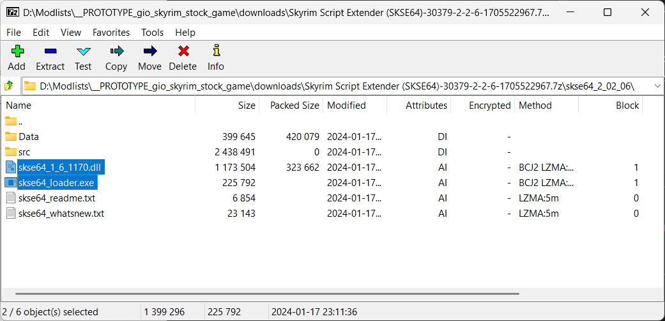Close the 7-Zip window
Screen dimensions: 665x321
point(645,12)
